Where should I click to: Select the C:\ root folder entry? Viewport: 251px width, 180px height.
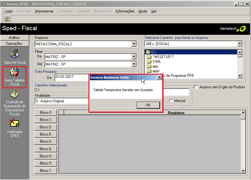tap(191, 52)
